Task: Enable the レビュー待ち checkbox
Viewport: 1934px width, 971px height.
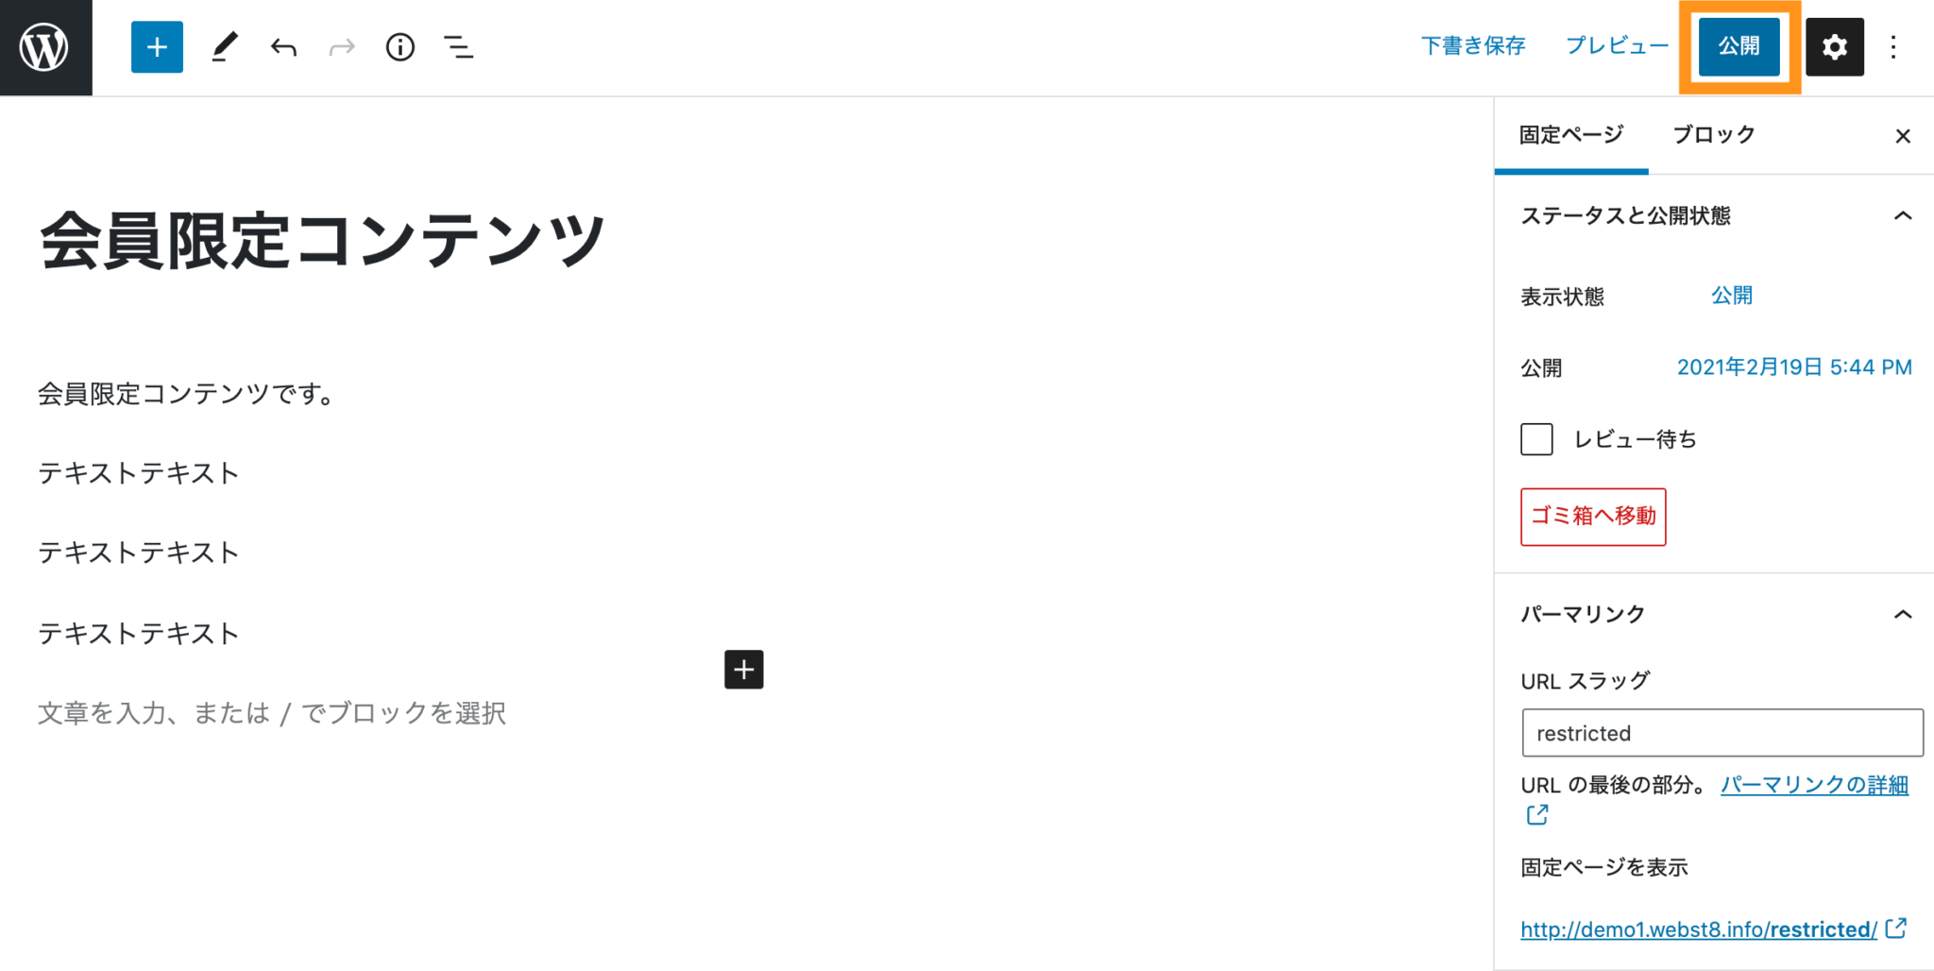Action: coord(1536,438)
